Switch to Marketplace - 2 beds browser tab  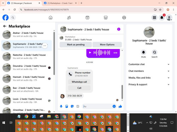point(61,3)
